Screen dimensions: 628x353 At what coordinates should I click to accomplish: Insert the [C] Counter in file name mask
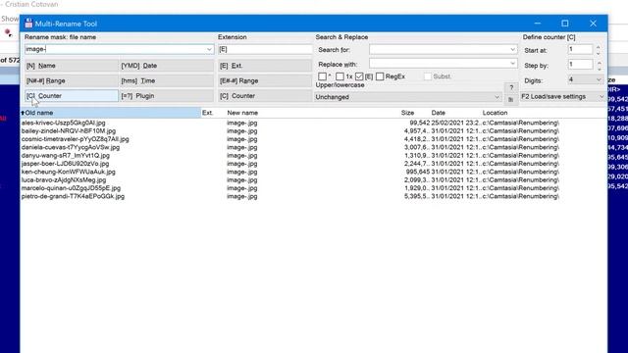coord(72,96)
